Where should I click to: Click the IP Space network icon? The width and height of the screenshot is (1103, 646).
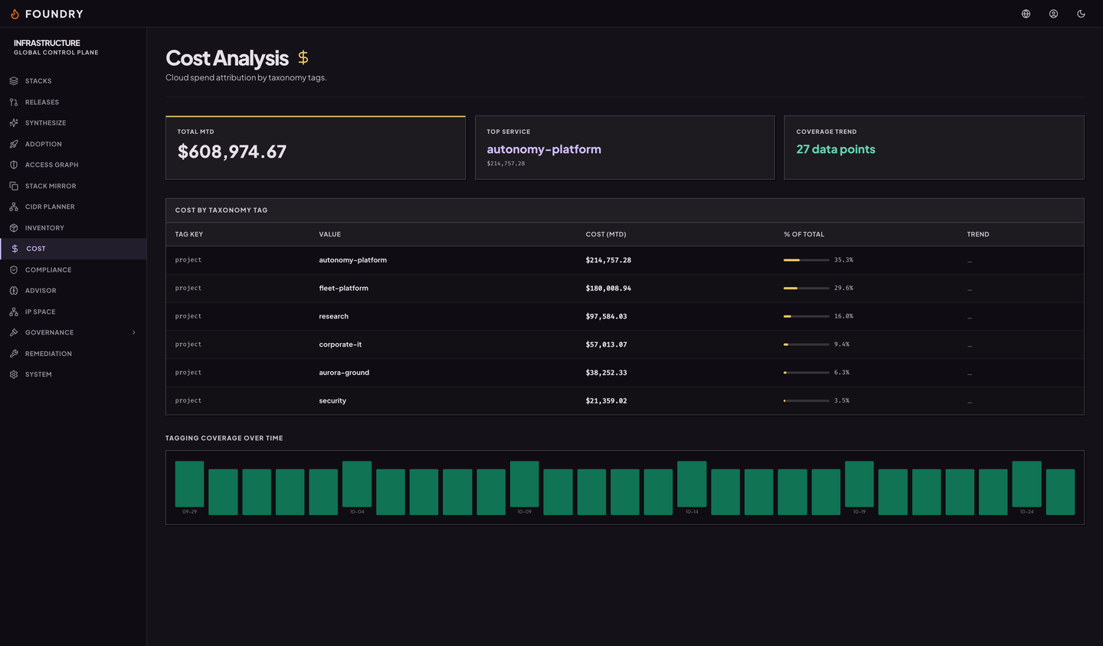coord(14,312)
